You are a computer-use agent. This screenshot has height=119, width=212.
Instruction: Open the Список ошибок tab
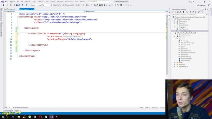point(8,110)
